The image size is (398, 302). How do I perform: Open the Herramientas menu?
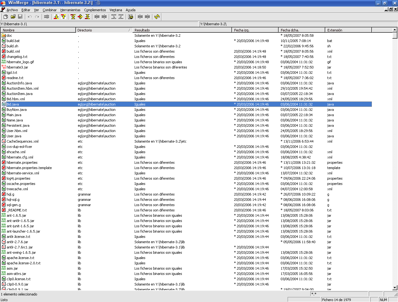pos(70,10)
